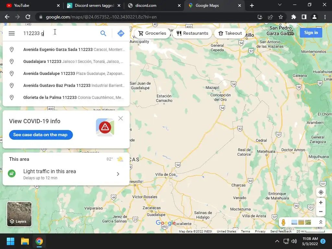This screenshot has height=249, width=332.
Task: Open File Explorer from the taskbar
Action: (x=25, y=241)
